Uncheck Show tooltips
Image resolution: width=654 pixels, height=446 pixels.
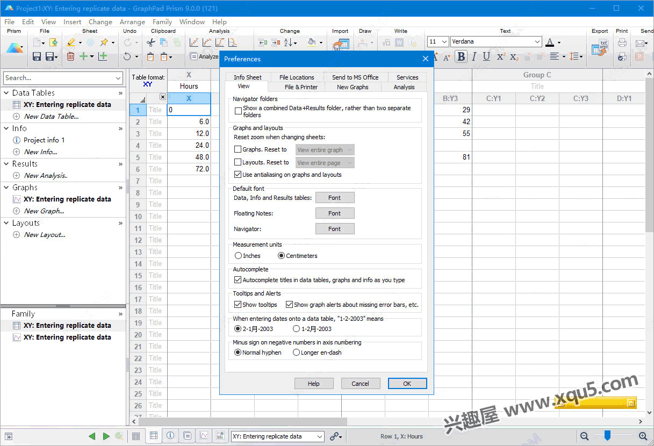(238, 305)
